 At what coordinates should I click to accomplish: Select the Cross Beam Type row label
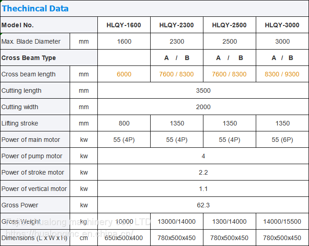(x=29, y=58)
